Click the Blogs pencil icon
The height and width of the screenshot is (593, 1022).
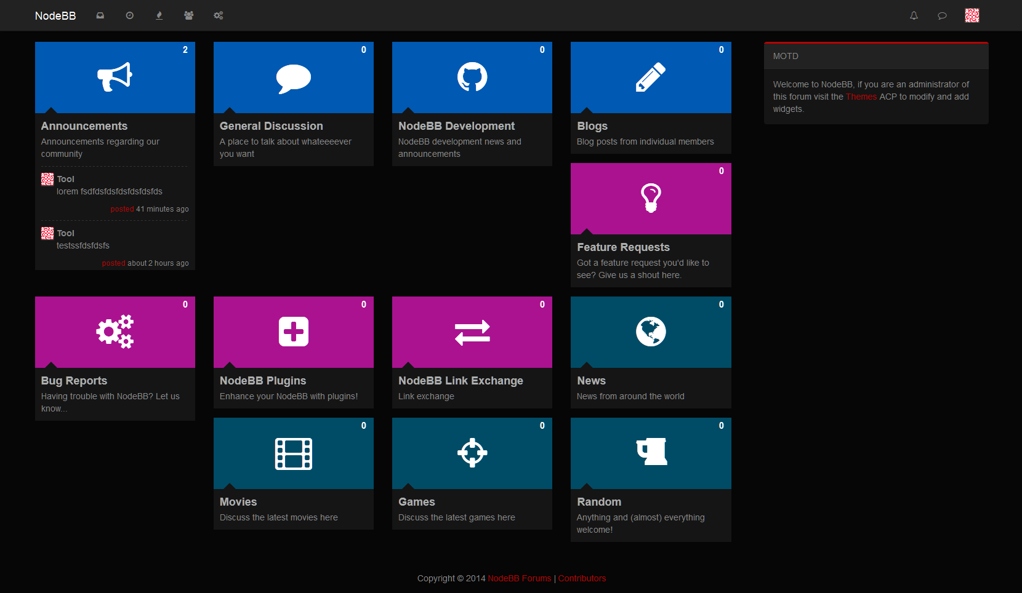651,77
